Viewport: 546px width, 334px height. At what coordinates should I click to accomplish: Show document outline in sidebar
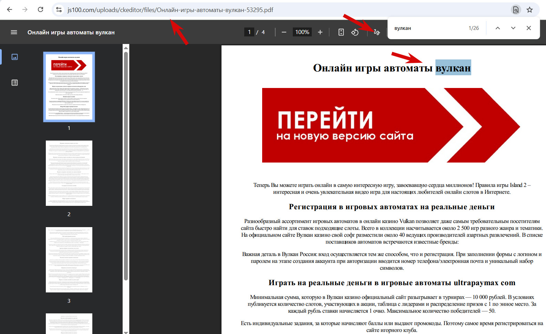[x=14, y=82]
